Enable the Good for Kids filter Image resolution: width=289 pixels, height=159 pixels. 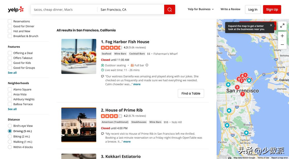(10, 63)
